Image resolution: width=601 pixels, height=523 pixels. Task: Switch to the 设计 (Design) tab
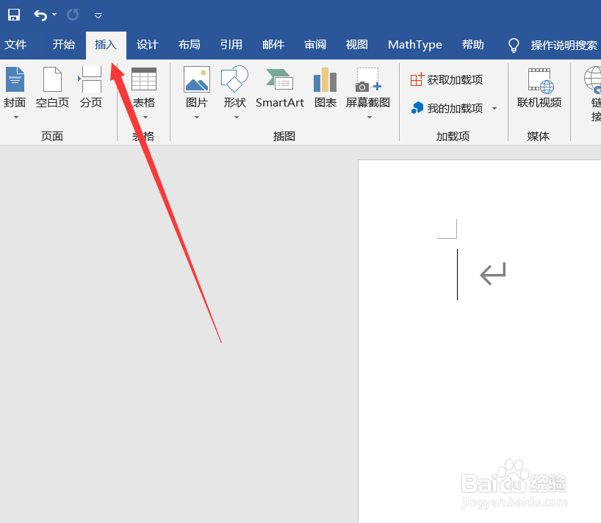(x=148, y=45)
